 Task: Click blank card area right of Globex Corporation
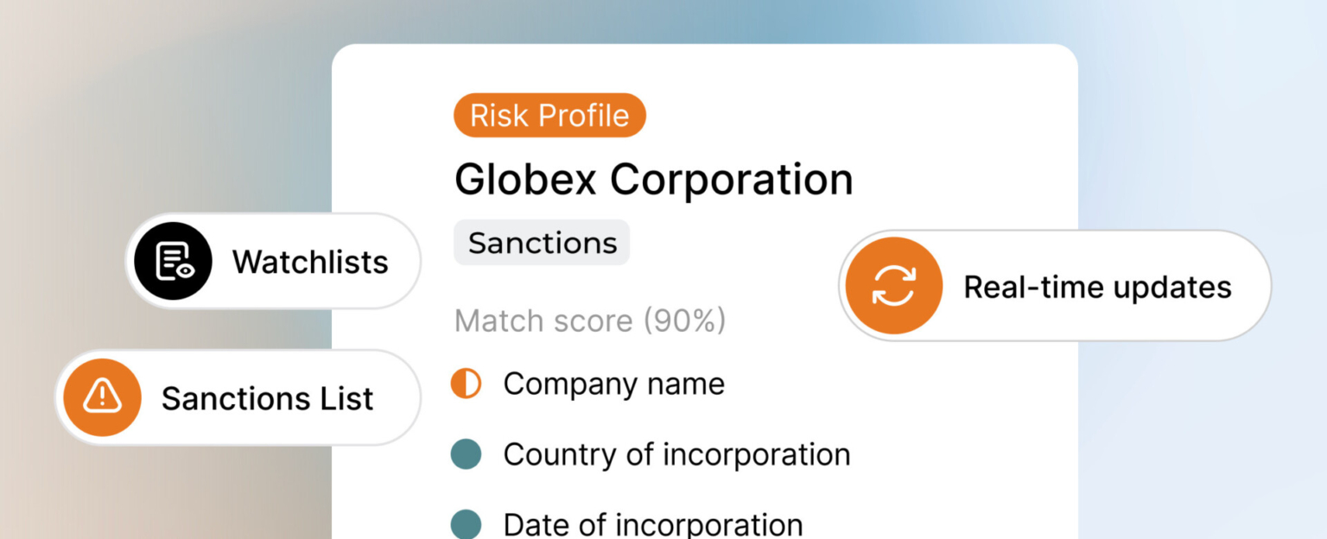[959, 180]
